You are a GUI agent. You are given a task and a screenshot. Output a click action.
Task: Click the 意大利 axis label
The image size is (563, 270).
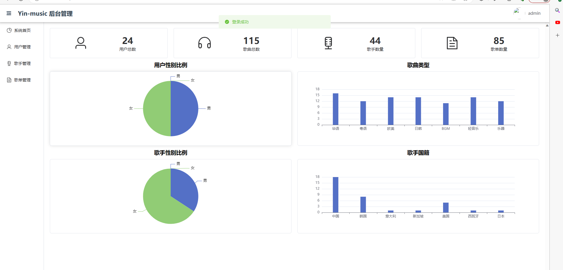point(391,216)
